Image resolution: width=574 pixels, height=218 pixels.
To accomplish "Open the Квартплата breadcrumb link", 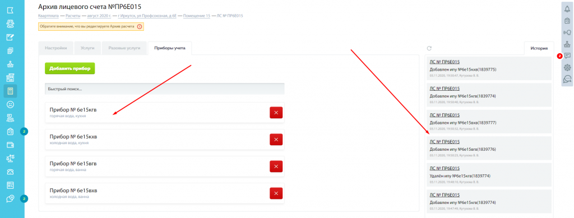I will coord(49,16).
